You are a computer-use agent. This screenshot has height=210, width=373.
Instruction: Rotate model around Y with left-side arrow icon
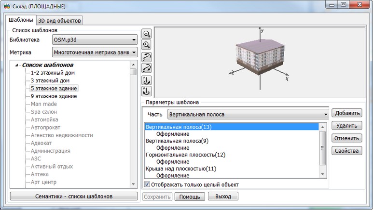click(147, 91)
